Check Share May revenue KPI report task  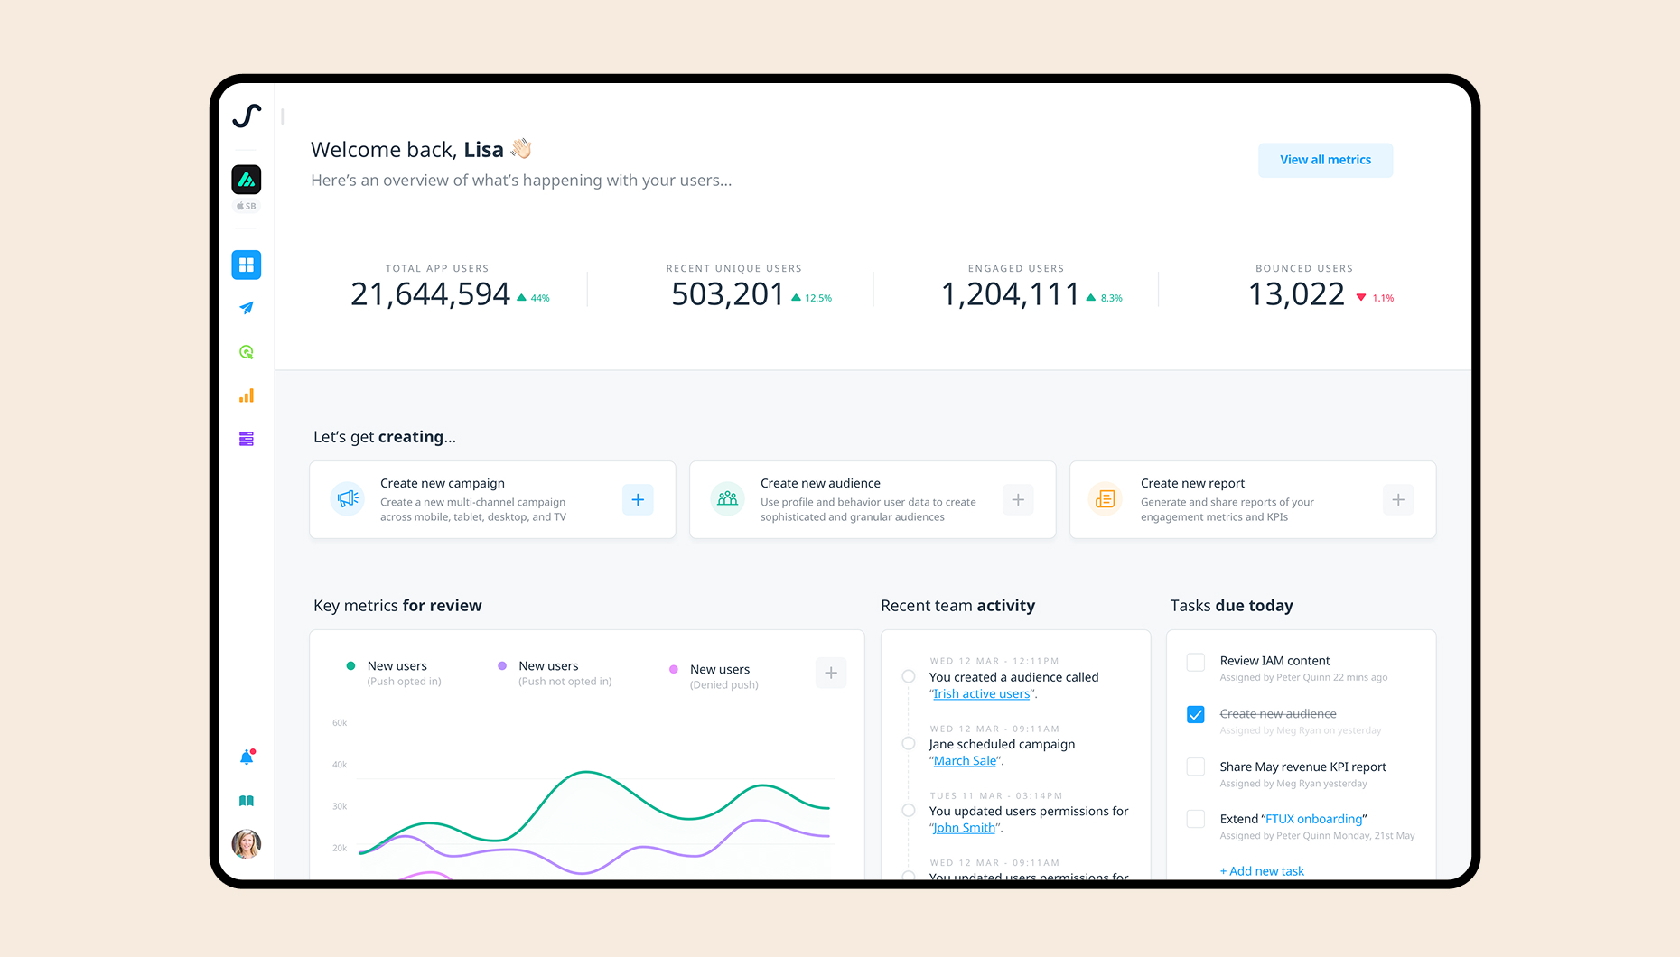pyautogui.click(x=1196, y=767)
